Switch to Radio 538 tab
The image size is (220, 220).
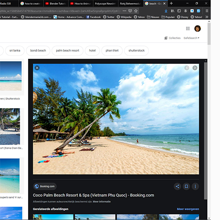tap(8, 3)
